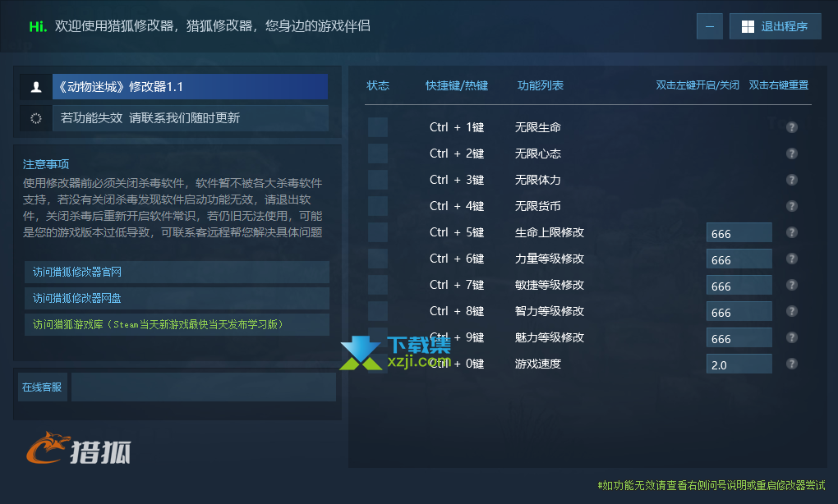Click the 敏捷等级修改 function label
838x504 pixels.
pos(550,285)
